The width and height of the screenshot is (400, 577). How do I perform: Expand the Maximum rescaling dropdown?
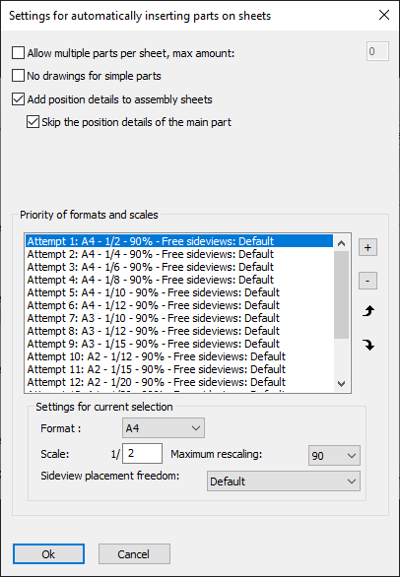(334, 456)
